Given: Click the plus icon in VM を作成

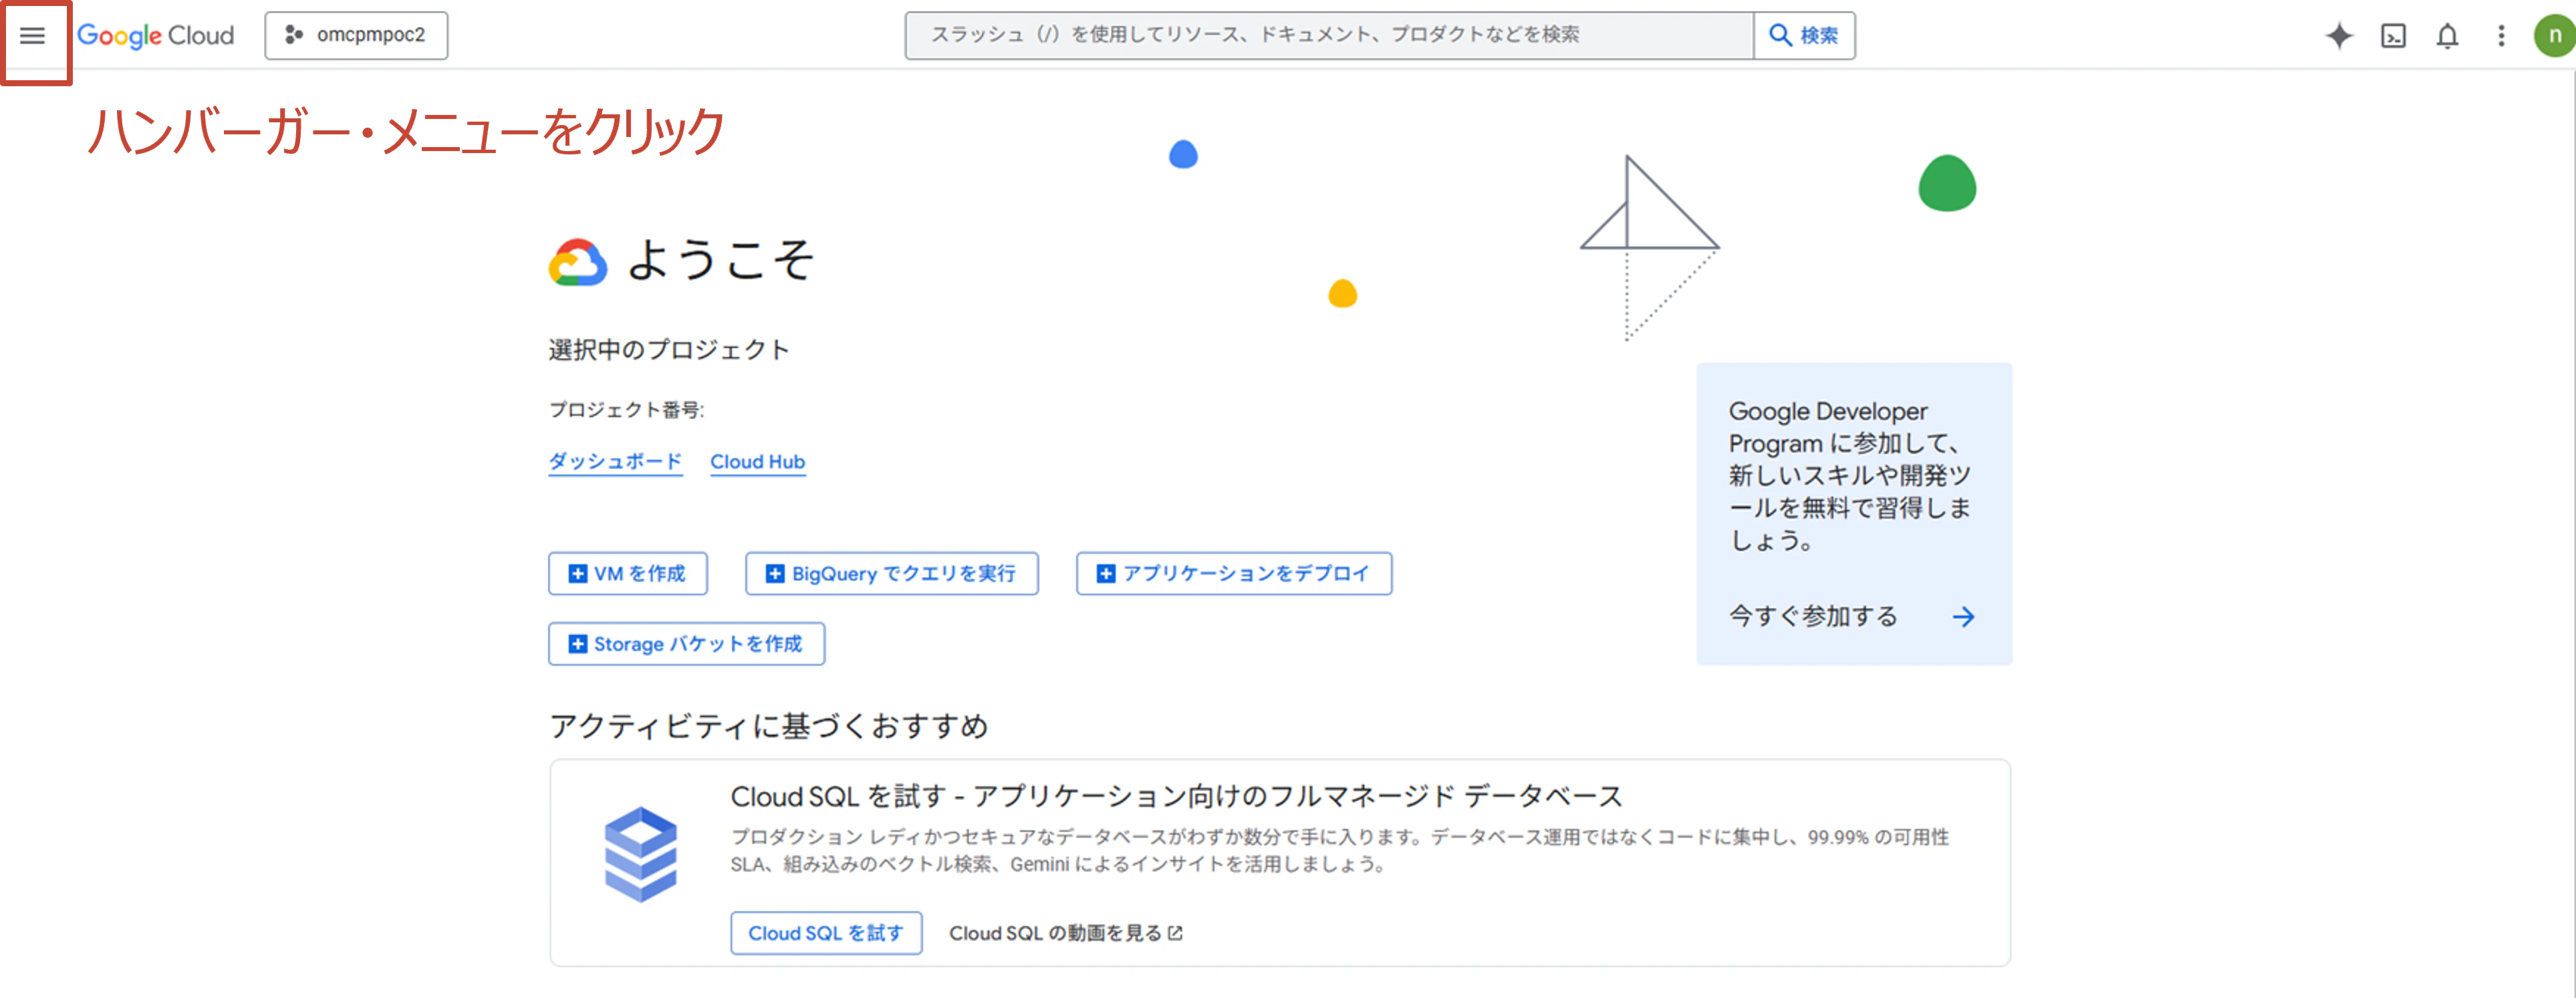Looking at the screenshot, I should (x=577, y=573).
